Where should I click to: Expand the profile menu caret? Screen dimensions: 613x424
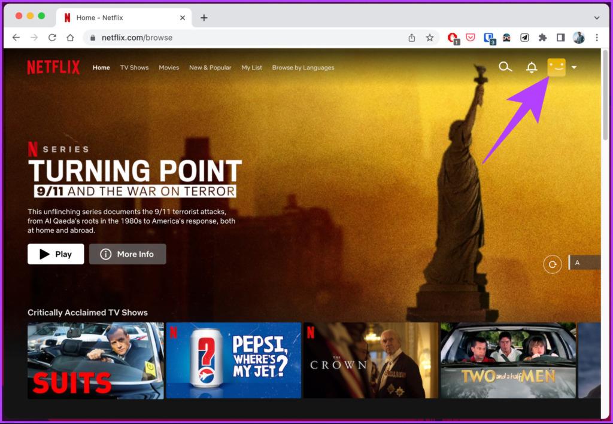click(574, 67)
